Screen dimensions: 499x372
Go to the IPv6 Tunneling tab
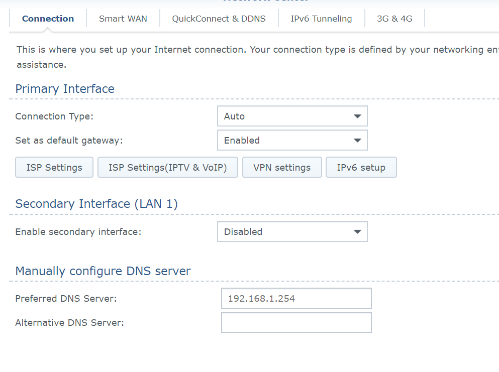pos(321,18)
